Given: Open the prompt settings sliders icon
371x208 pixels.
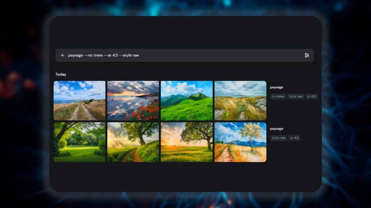Looking at the screenshot, I should (308, 55).
